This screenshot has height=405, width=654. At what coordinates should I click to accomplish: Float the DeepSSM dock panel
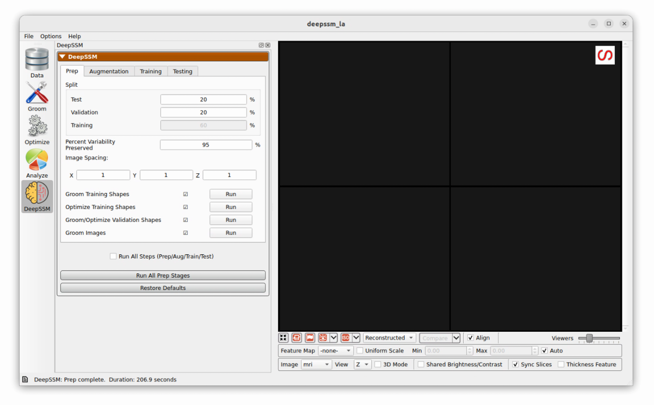tap(261, 45)
